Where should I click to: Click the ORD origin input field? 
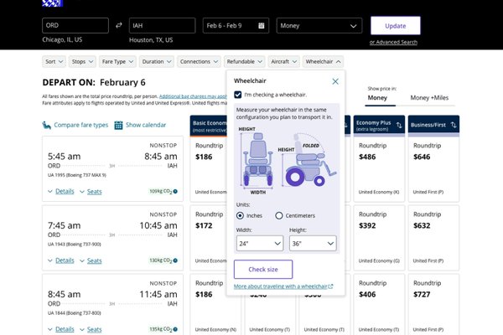tap(75, 25)
